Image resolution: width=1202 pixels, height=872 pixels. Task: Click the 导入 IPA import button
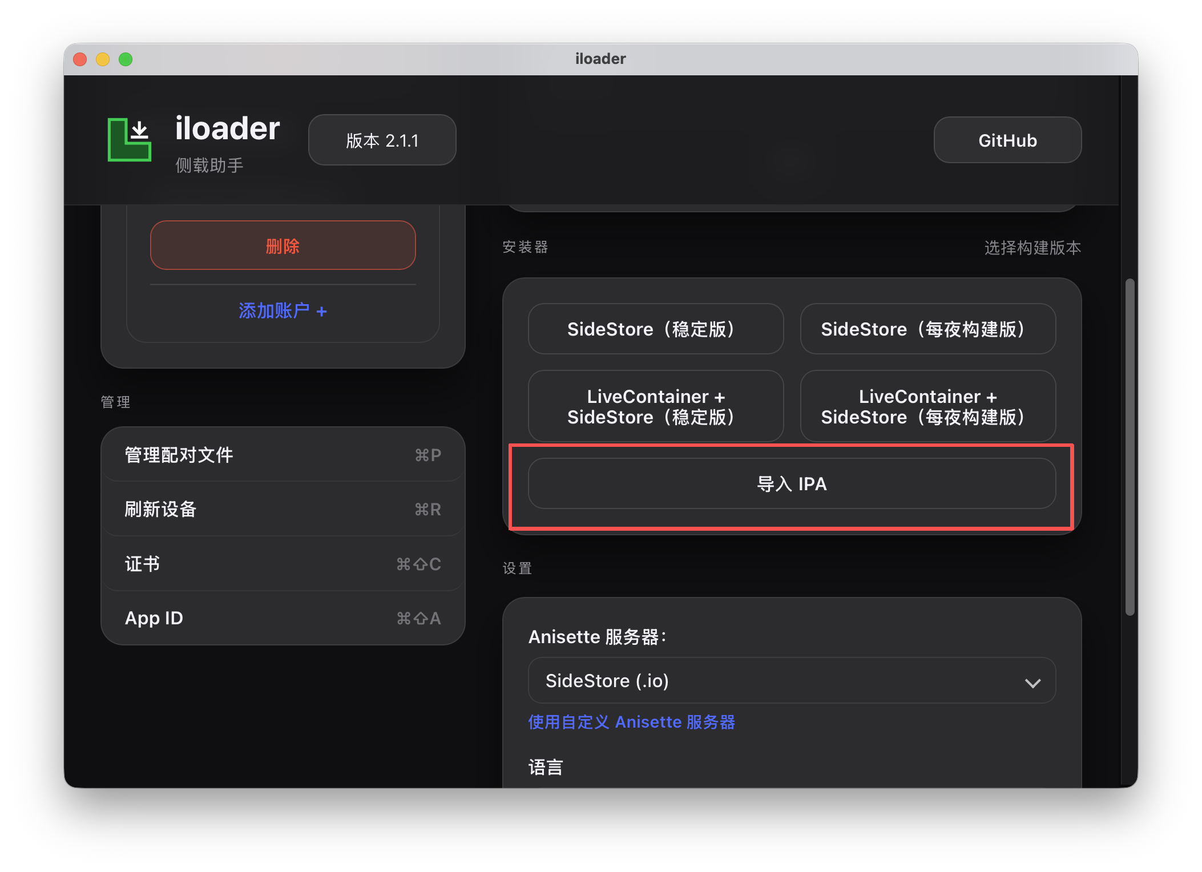click(x=791, y=484)
